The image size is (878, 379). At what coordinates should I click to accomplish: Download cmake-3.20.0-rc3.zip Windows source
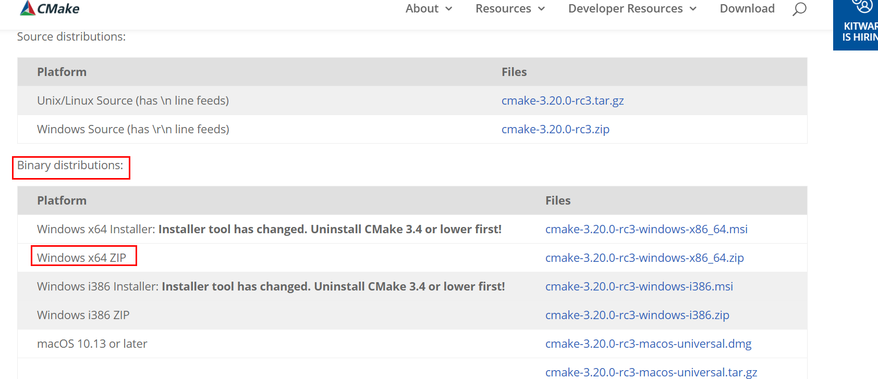coord(555,129)
